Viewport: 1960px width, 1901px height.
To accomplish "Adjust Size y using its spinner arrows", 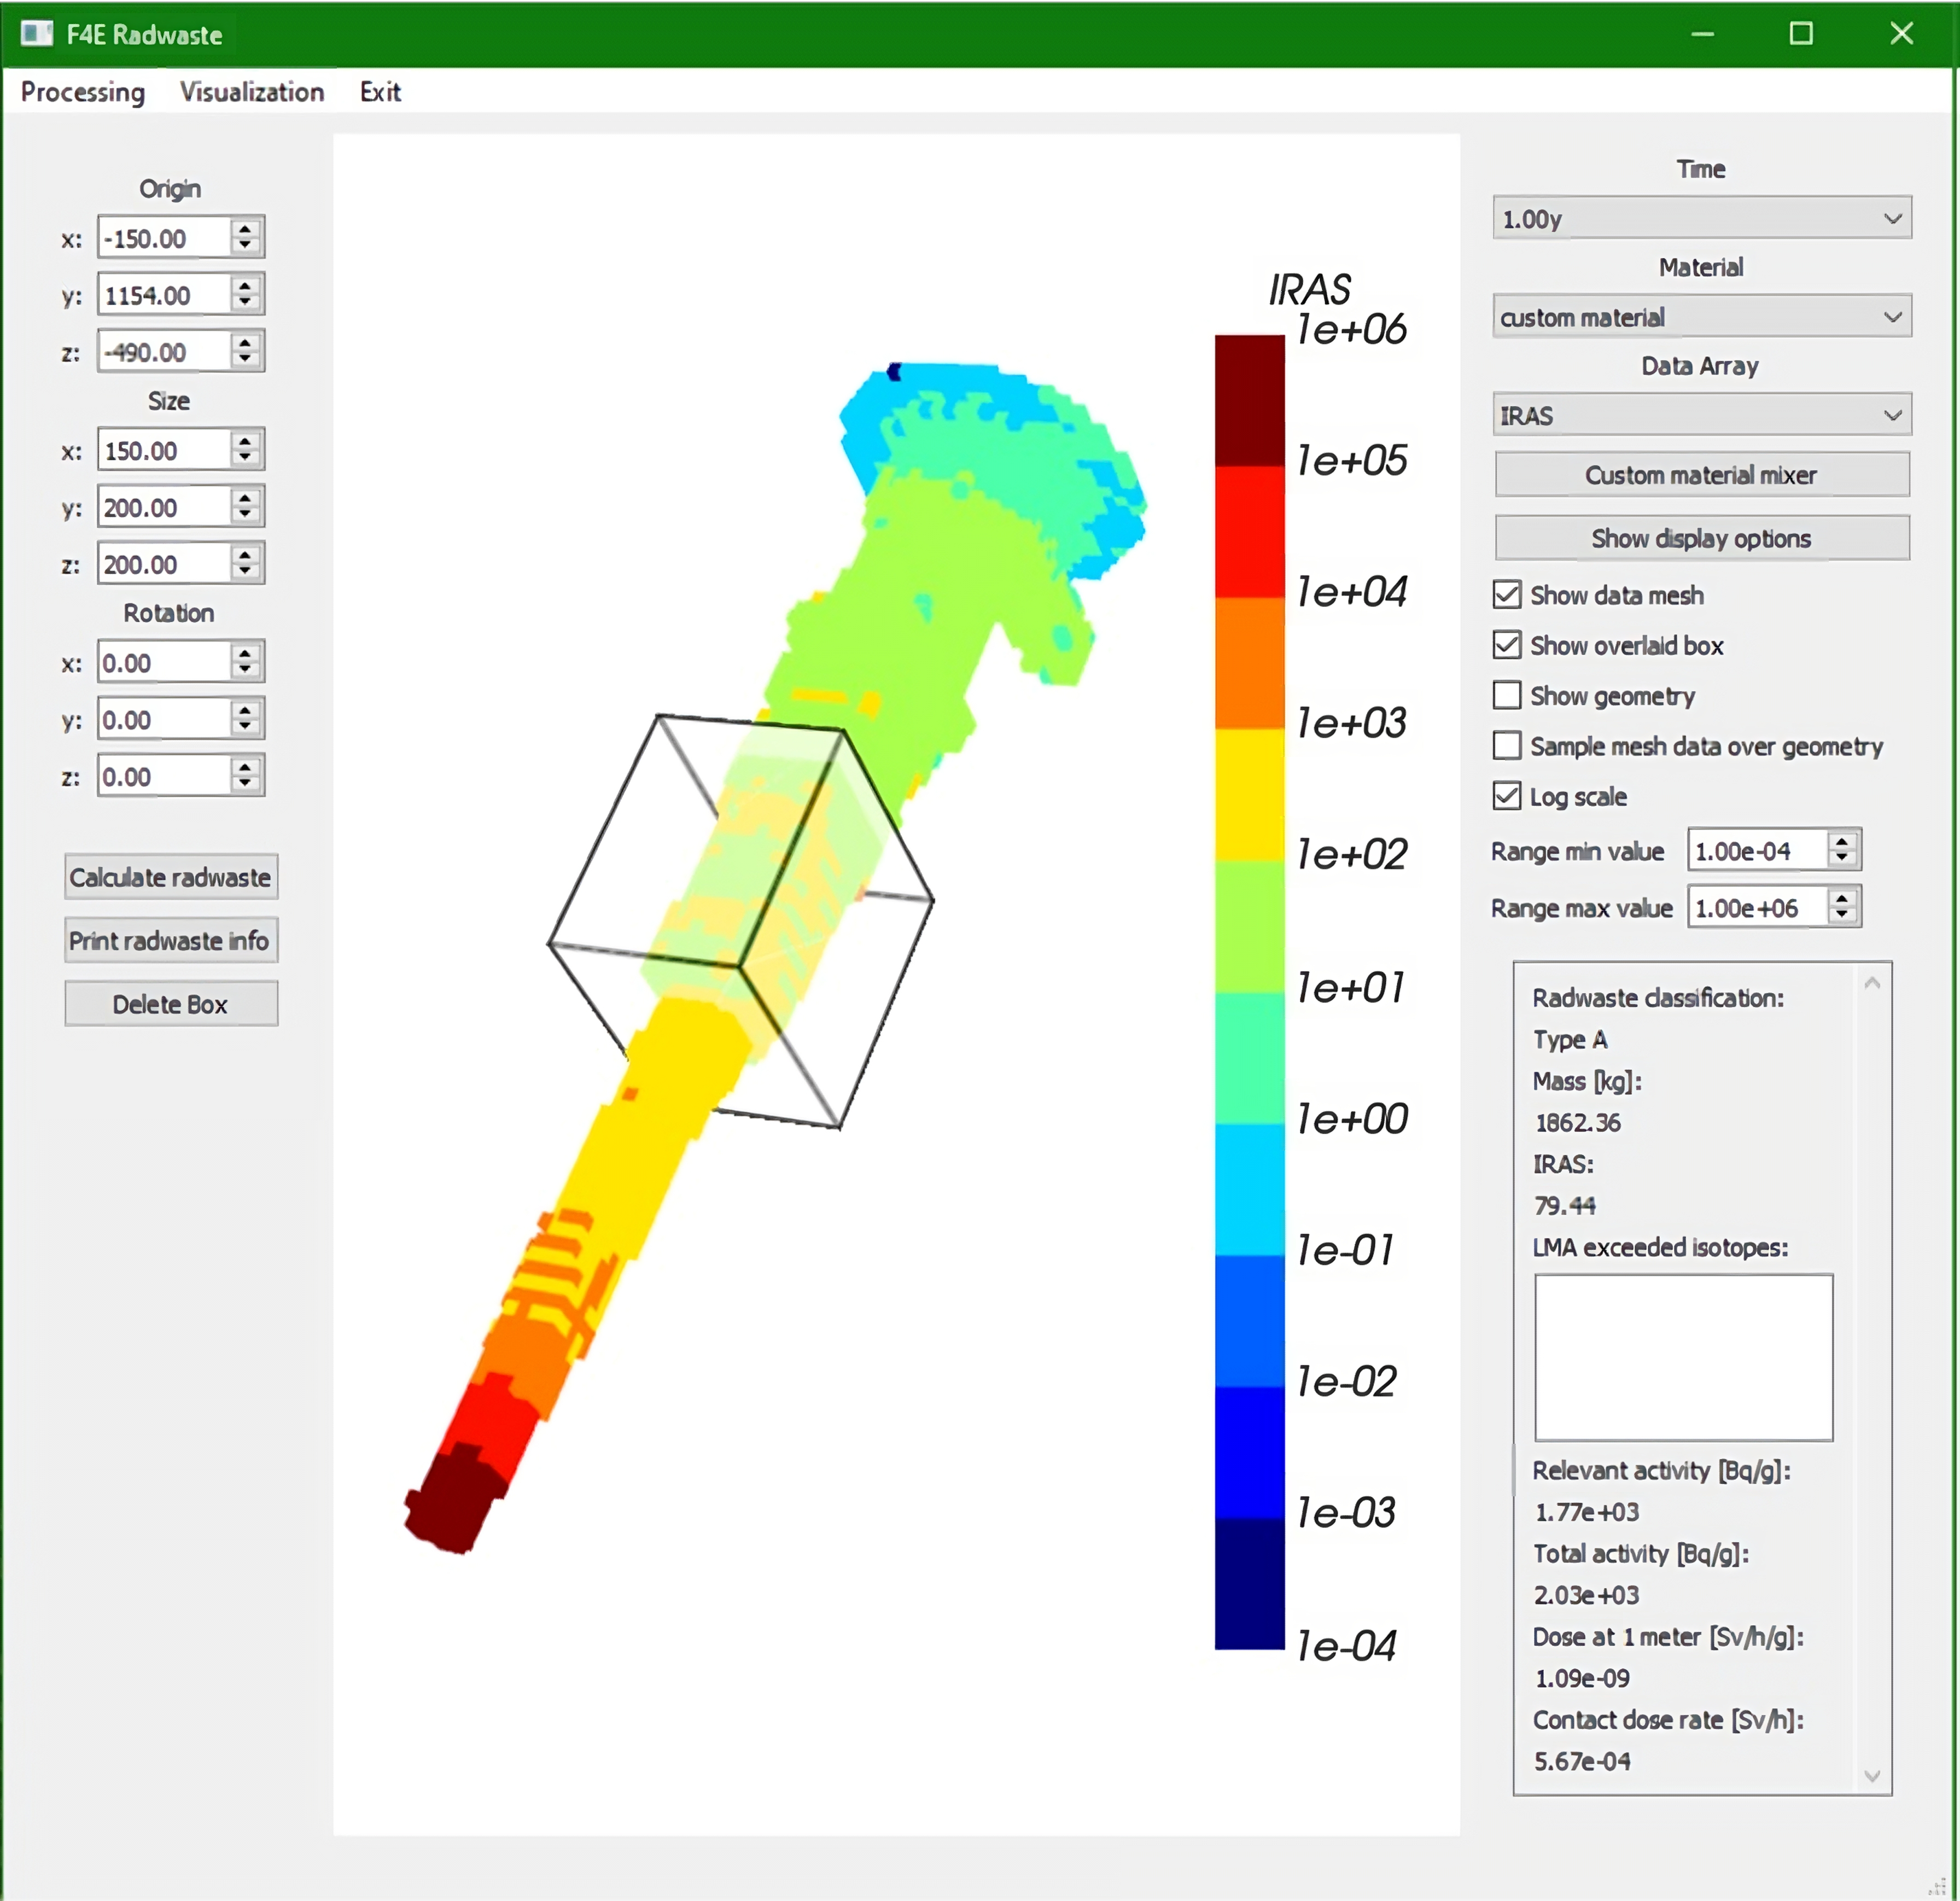I will (246, 507).
